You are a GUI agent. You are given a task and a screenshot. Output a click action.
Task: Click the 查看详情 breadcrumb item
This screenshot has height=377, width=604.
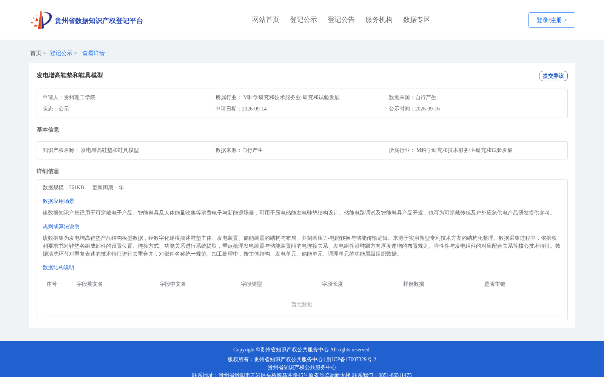94,53
